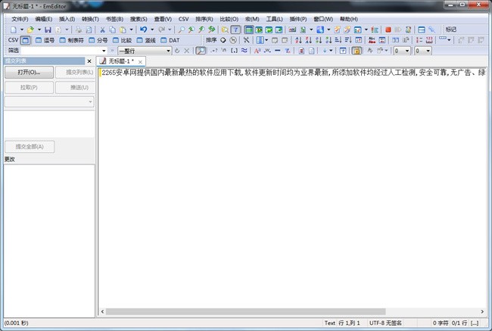492x331 pixels.
Task: Toggle 逗号 (comma) separated mode
Action: 44,40
